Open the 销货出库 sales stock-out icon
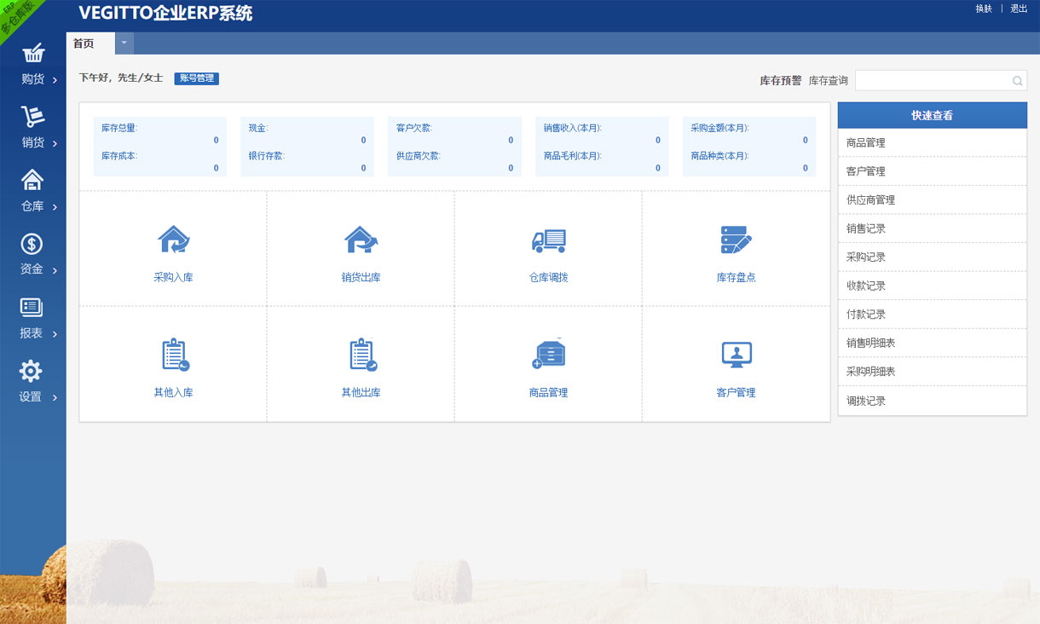The height and width of the screenshot is (624, 1040). click(361, 240)
